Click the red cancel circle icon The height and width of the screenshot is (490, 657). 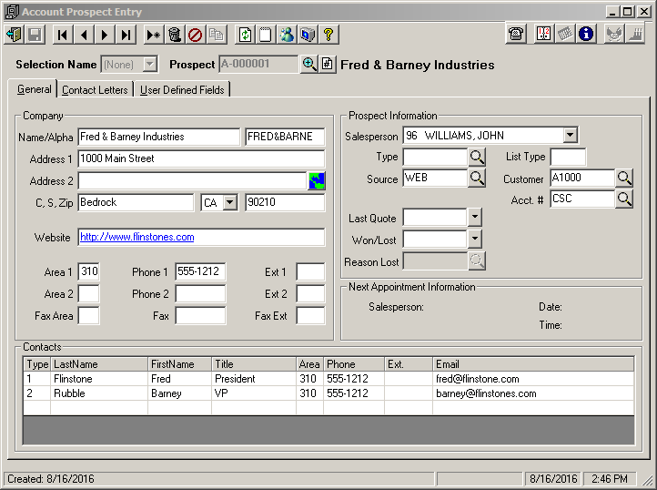tap(196, 35)
